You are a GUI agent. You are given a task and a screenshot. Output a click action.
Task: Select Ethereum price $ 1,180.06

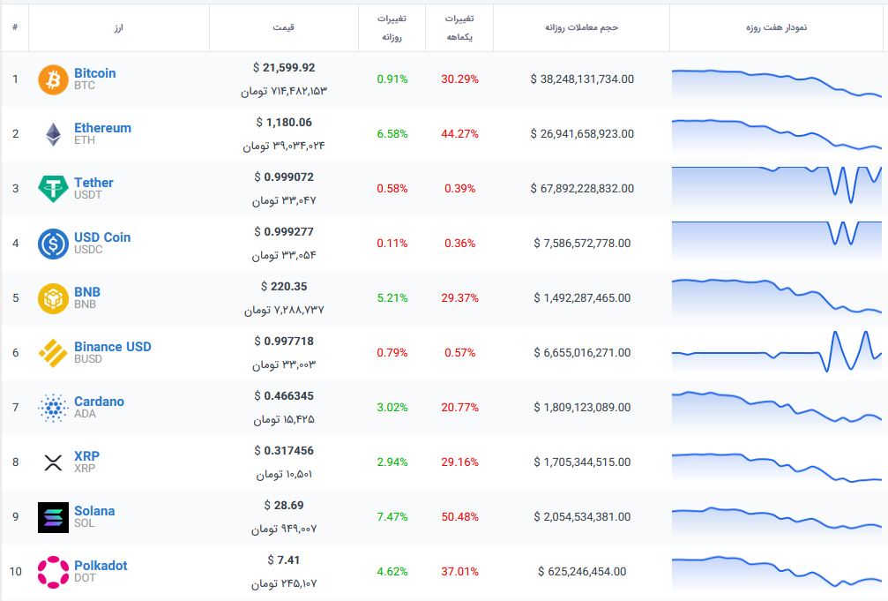tap(284, 123)
